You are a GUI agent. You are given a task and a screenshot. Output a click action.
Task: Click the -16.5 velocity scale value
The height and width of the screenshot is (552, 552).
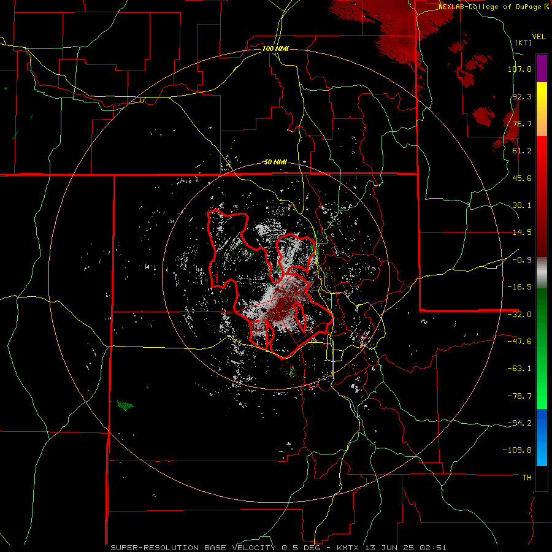coord(519,287)
